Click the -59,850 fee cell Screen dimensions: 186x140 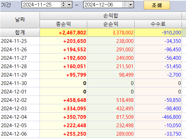(x=158, y=100)
